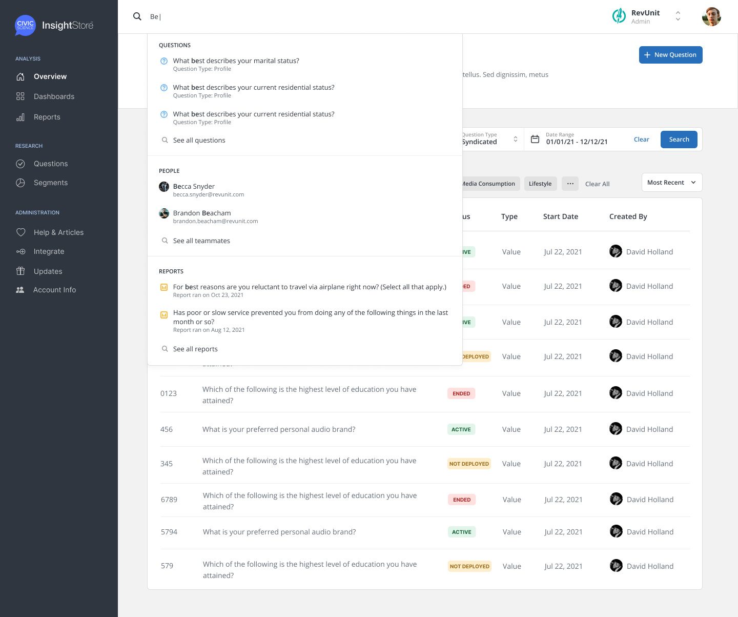Open Questions in the Research section
Screen dimensions: 738x617
[x=51, y=164]
